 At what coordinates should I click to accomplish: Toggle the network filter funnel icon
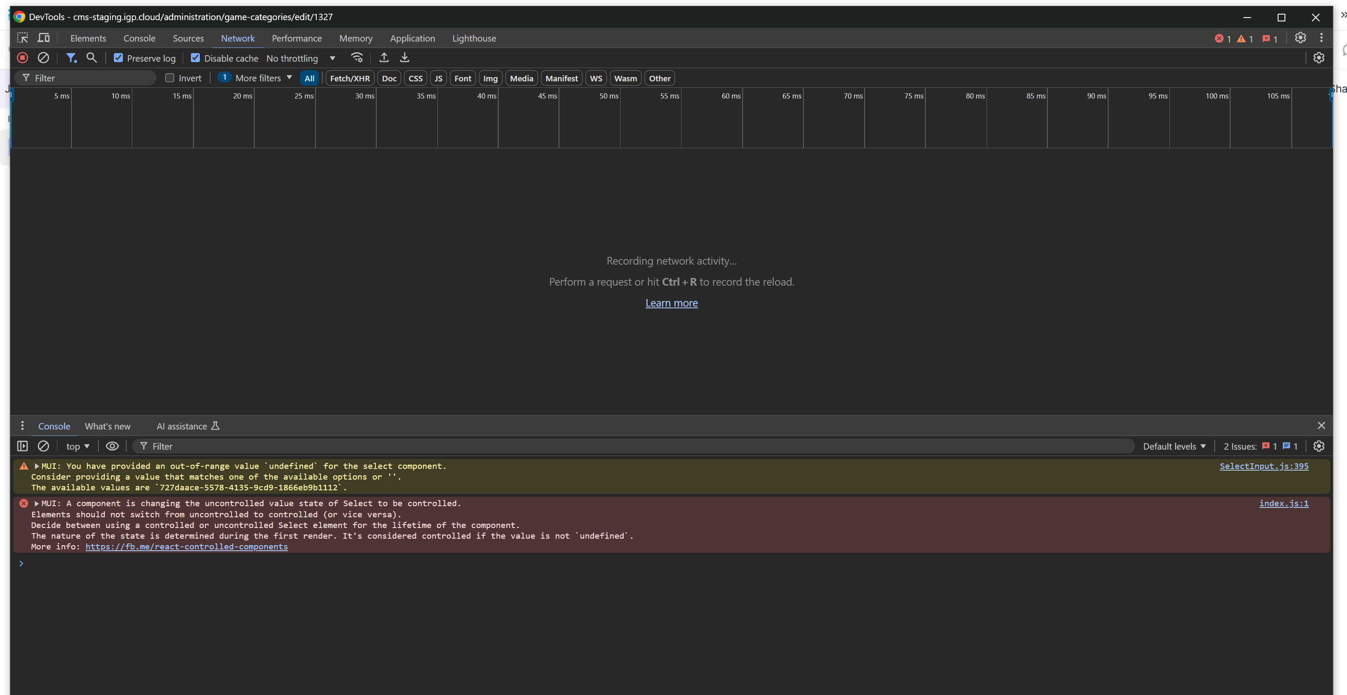71,57
